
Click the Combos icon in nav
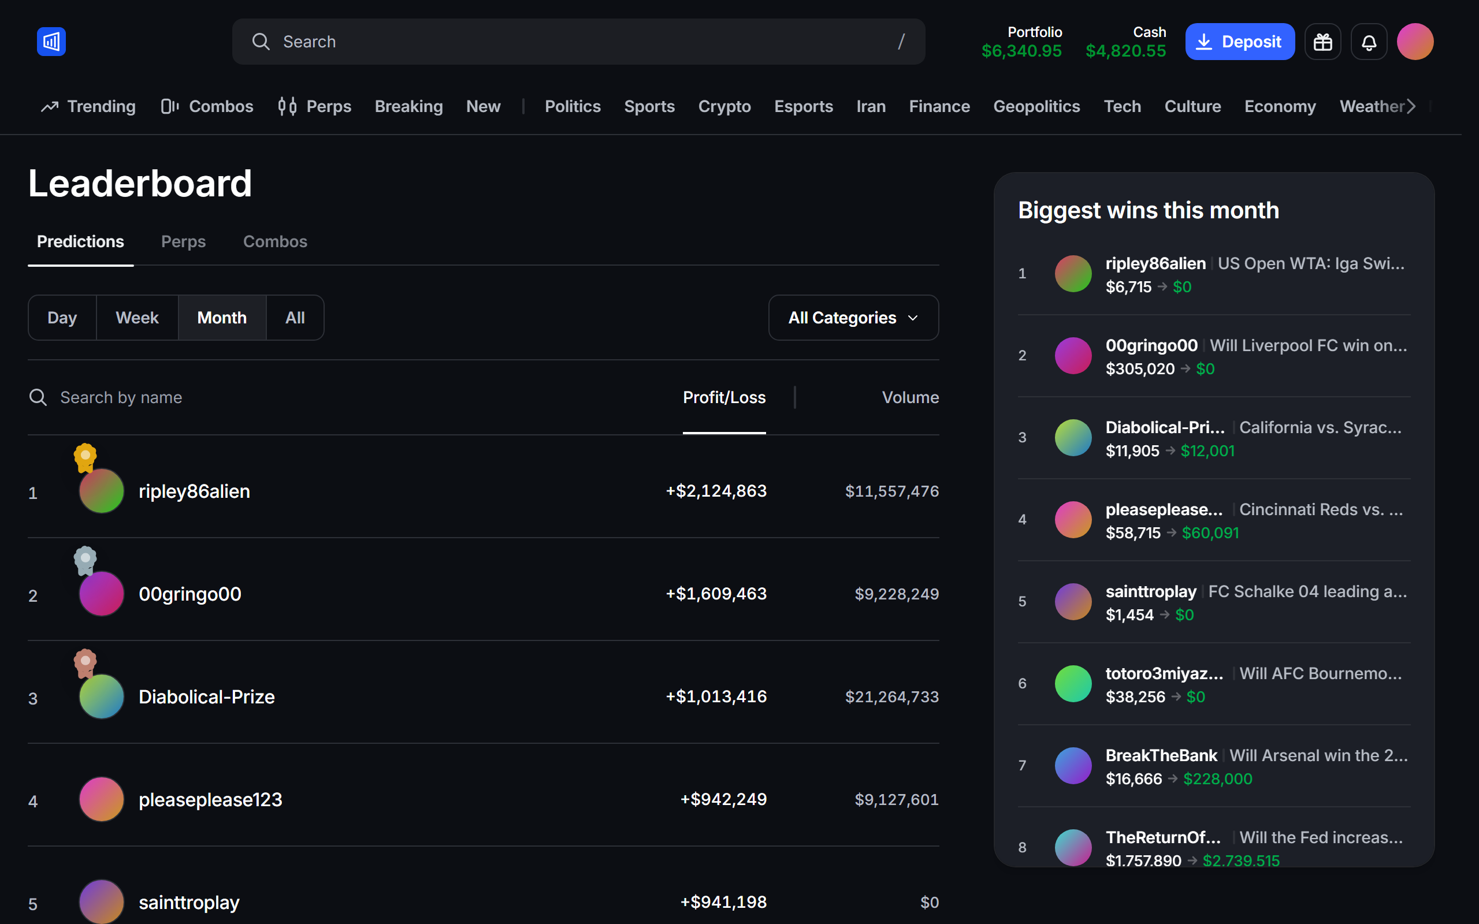pos(169,106)
